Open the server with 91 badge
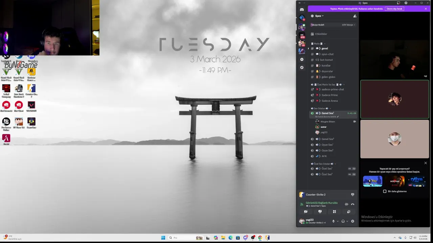 302,43
